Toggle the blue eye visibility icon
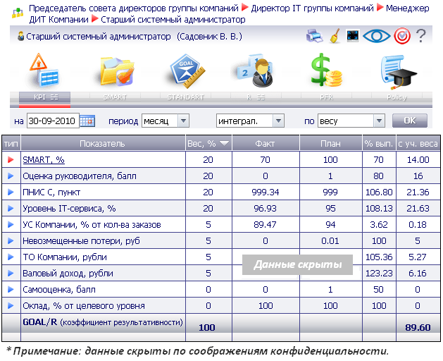Screen dimensions: 443x361 (377, 36)
